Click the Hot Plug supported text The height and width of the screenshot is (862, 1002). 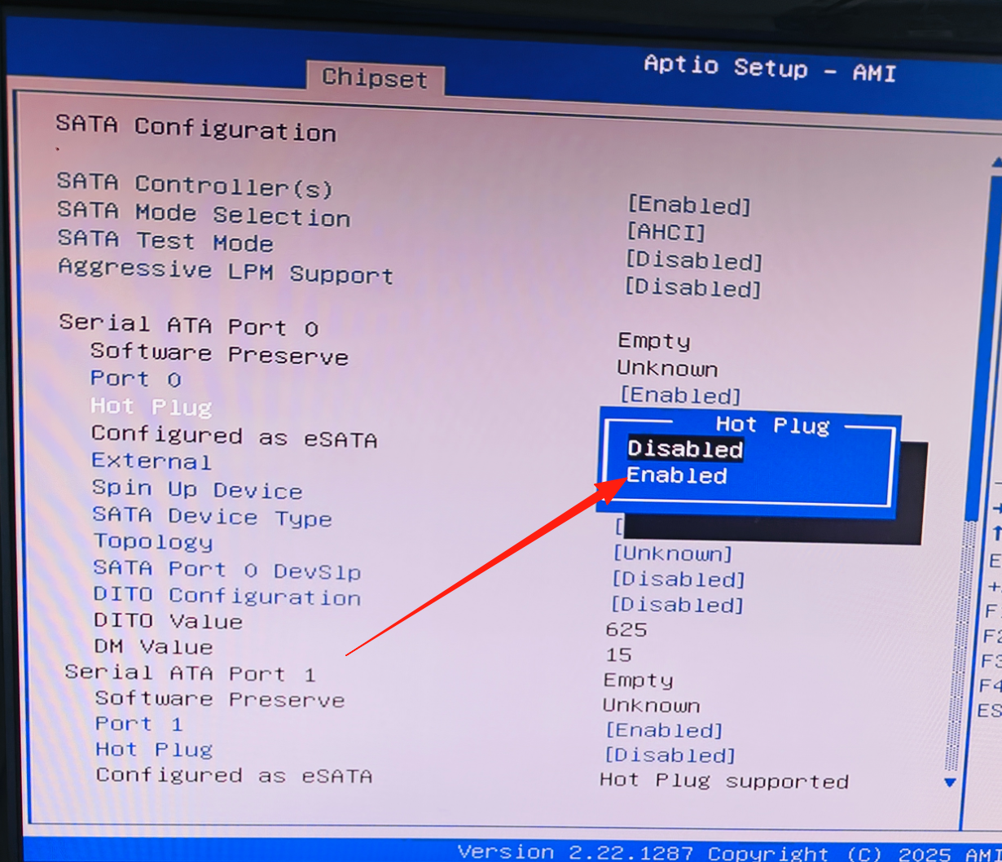(x=724, y=781)
